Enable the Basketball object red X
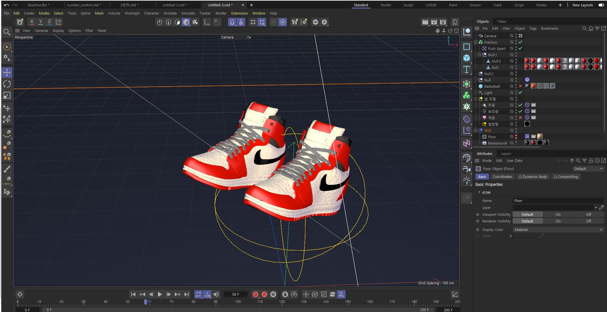The height and width of the screenshot is (312, 607). click(x=520, y=86)
